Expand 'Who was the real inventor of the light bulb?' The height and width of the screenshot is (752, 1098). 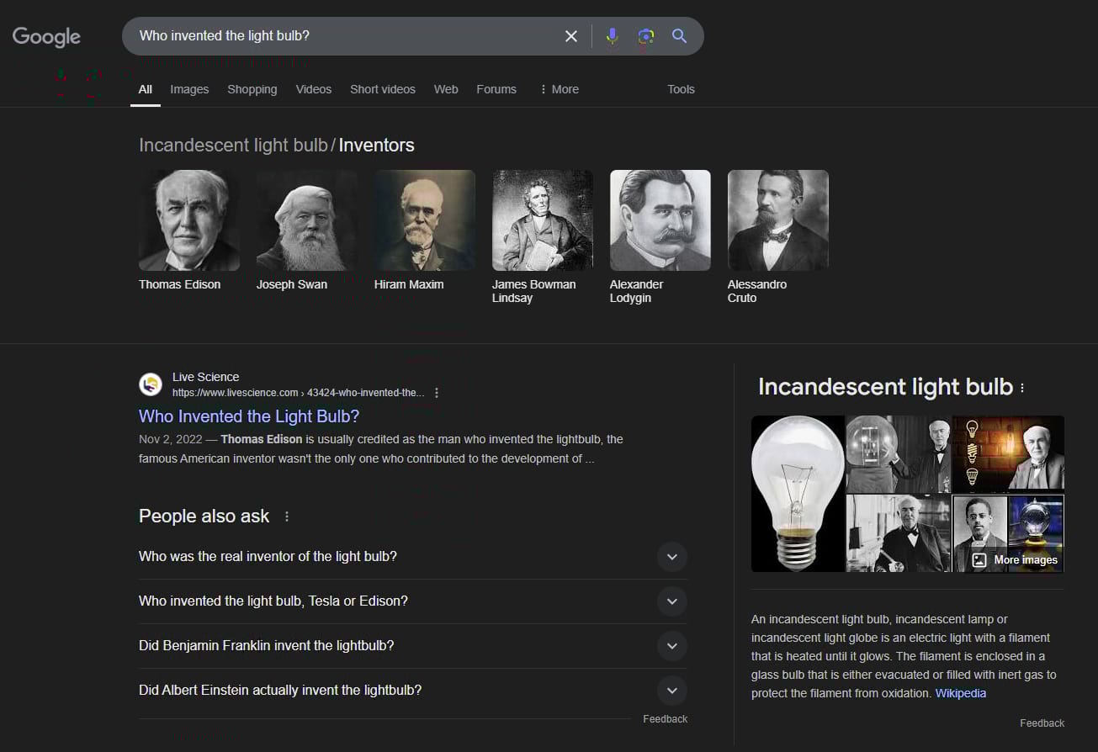[671, 557]
